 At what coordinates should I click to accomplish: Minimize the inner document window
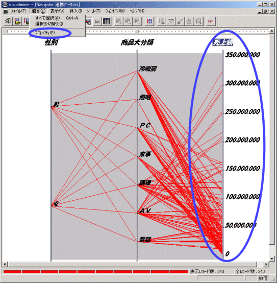pos(260,11)
